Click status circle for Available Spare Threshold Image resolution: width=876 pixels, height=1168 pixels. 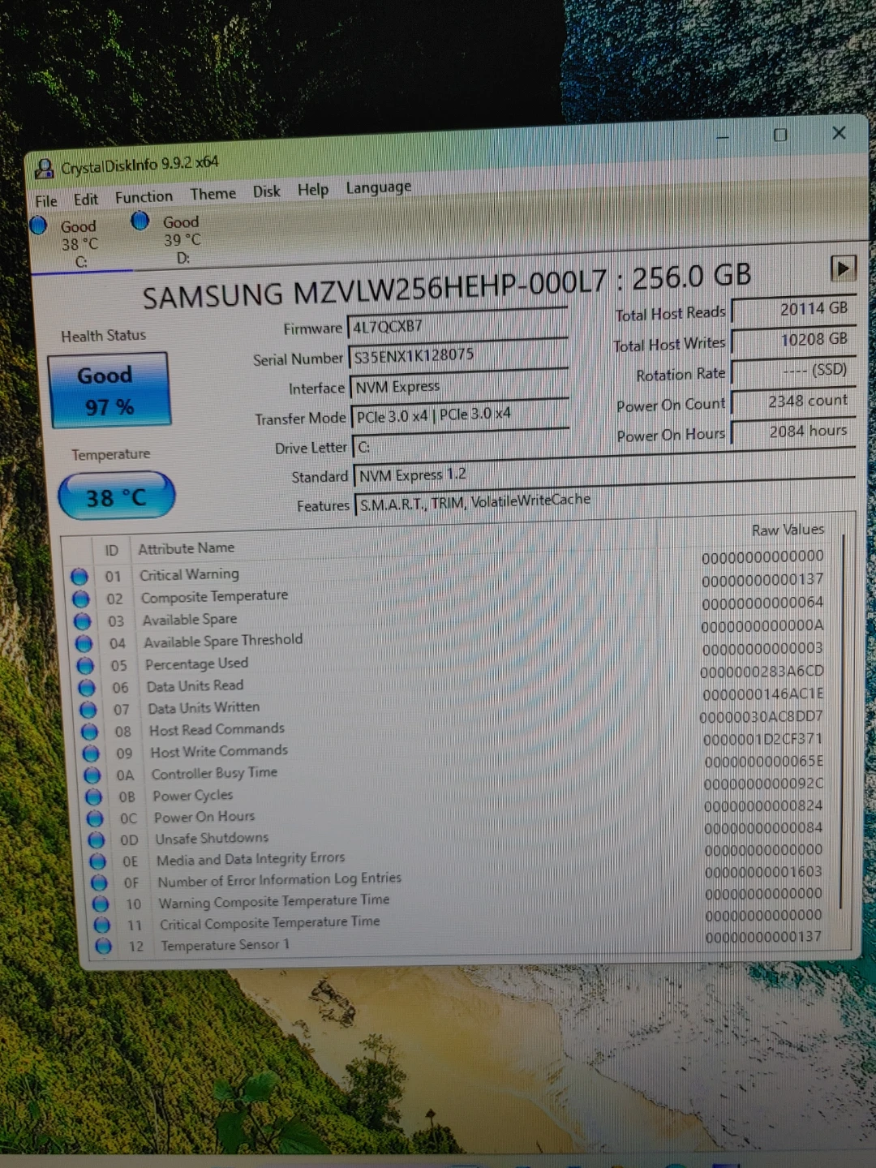[x=84, y=643]
